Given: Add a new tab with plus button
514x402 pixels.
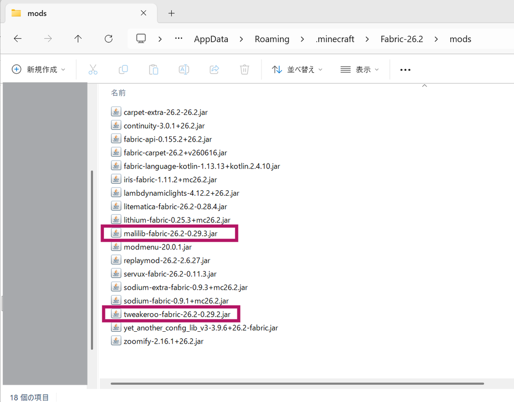Looking at the screenshot, I should 172,14.
